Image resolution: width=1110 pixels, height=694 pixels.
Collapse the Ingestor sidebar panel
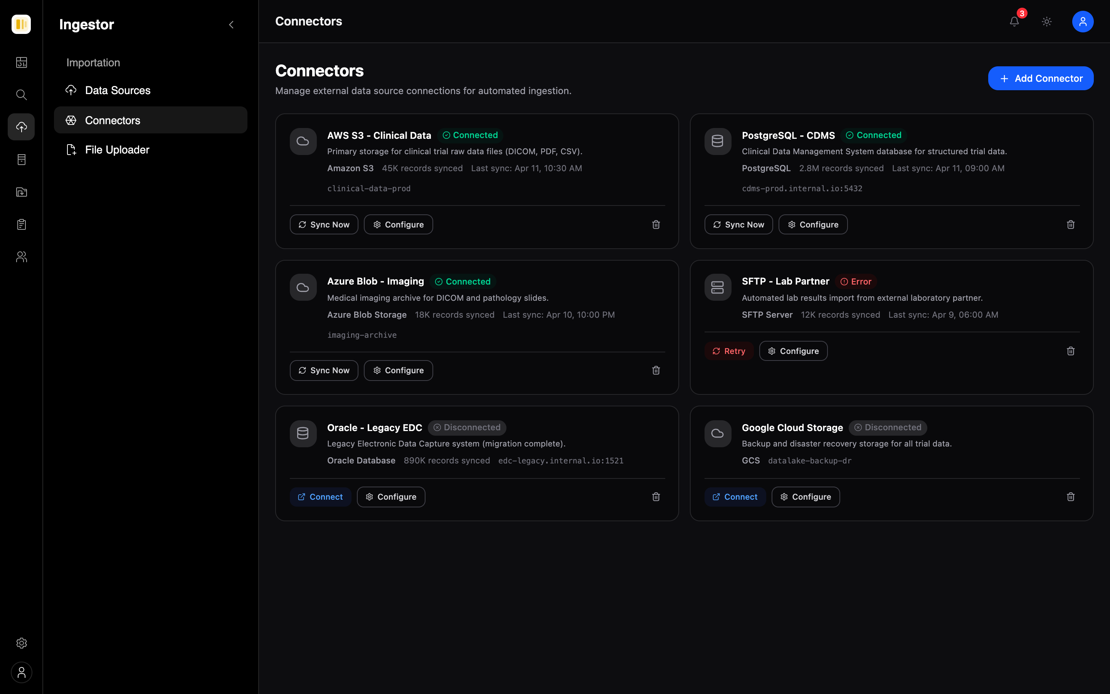(x=231, y=25)
